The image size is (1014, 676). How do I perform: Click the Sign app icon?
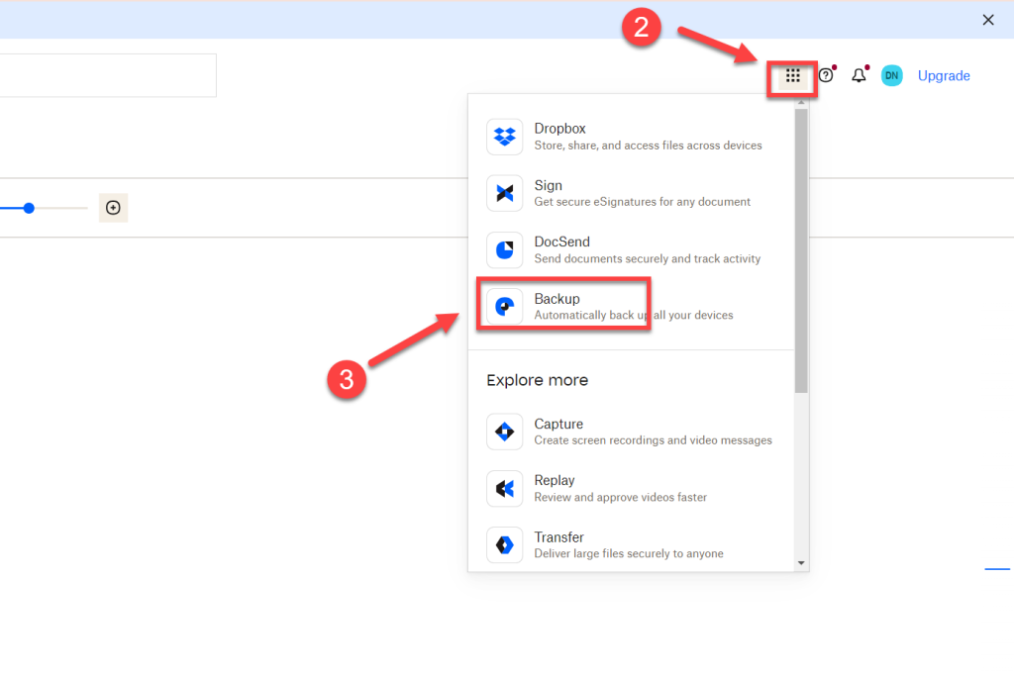(x=504, y=193)
